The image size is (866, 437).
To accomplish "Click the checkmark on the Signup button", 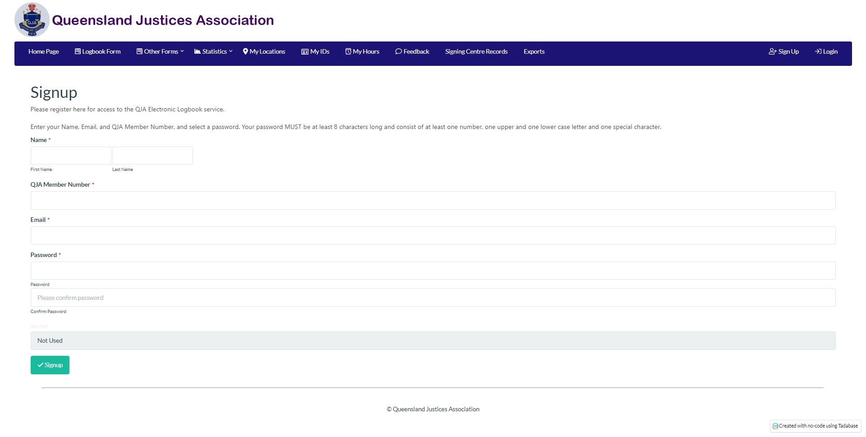I will pyautogui.click(x=41, y=365).
